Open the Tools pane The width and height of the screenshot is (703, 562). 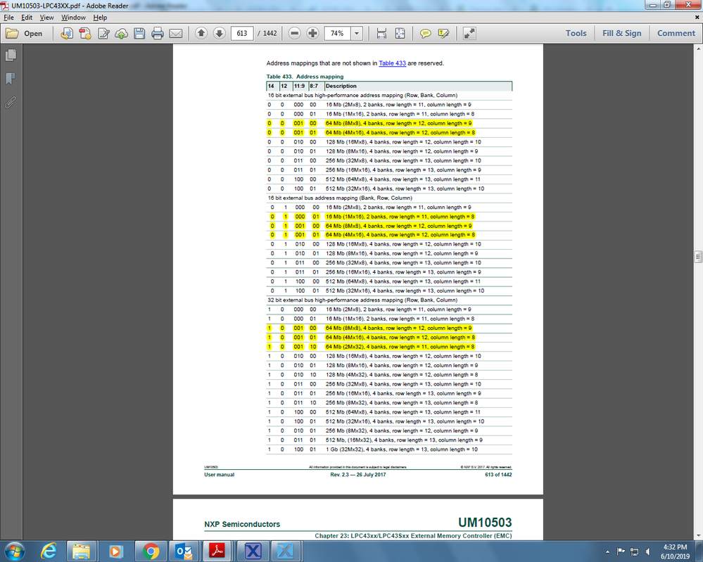point(576,33)
